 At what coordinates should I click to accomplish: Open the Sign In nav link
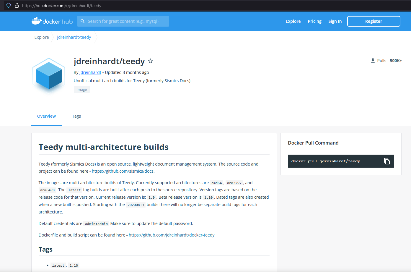[x=335, y=21]
